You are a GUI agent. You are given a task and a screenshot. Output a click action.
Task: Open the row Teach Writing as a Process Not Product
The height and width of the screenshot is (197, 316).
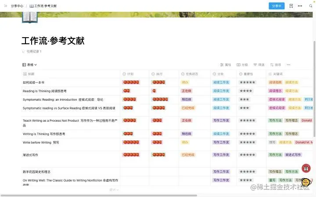pyautogui.click(x=70, y=123)
